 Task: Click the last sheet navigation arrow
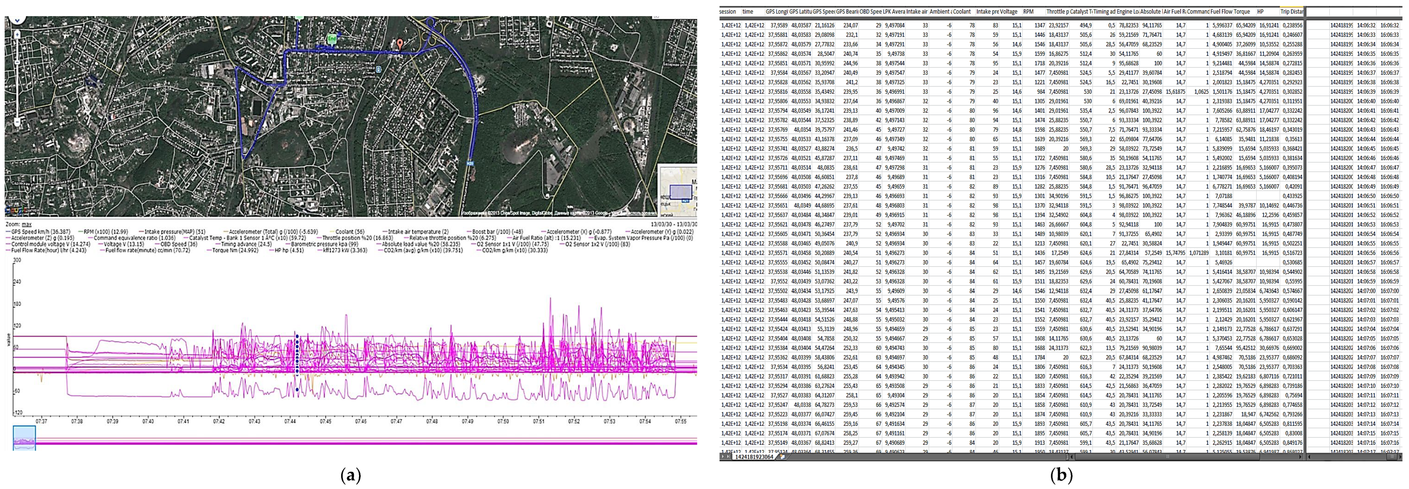[729, 457]
